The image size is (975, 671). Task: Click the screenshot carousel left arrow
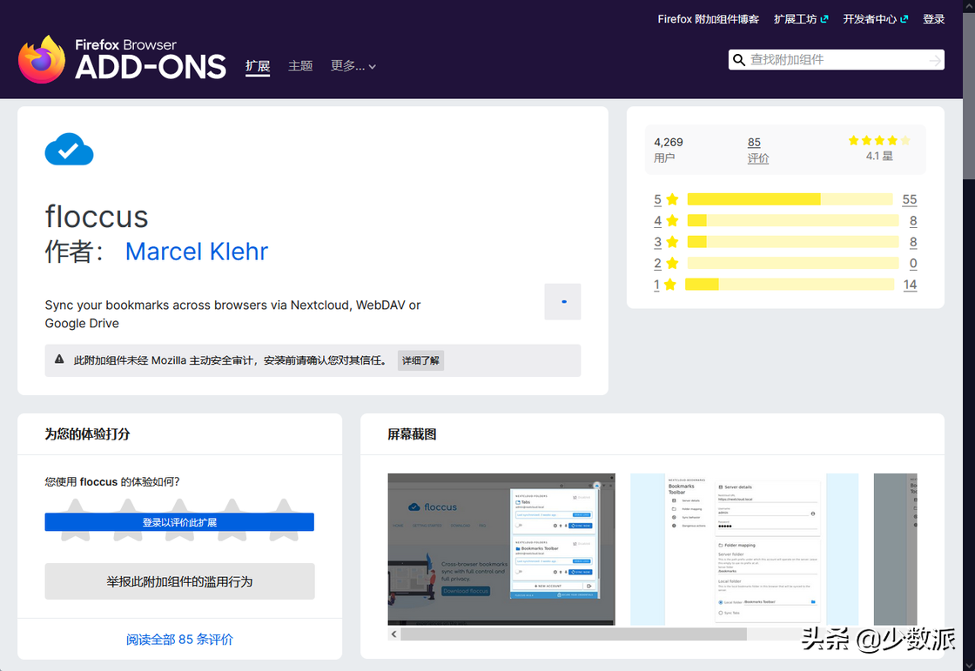(x=393, y=634)
